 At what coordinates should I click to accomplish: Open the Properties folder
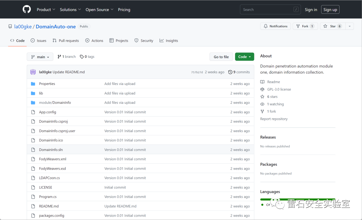(47, 84)
